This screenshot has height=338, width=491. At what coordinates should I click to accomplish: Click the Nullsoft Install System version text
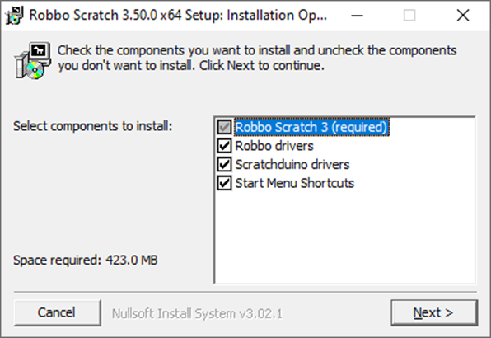coord(197,313)
